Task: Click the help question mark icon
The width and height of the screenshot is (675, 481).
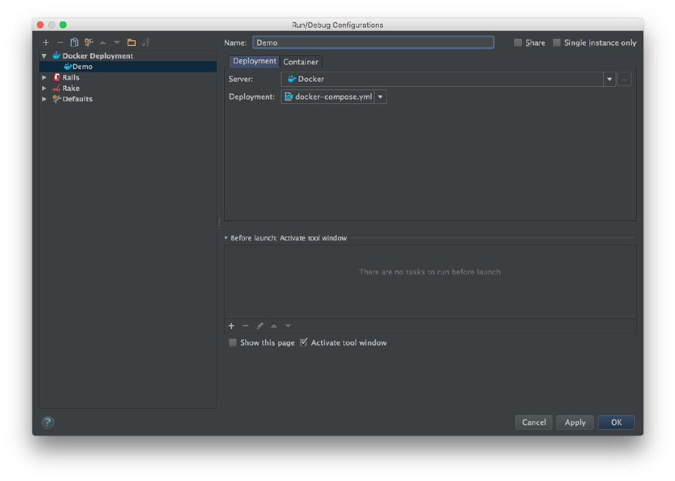Action: click(x=47, y=422)
